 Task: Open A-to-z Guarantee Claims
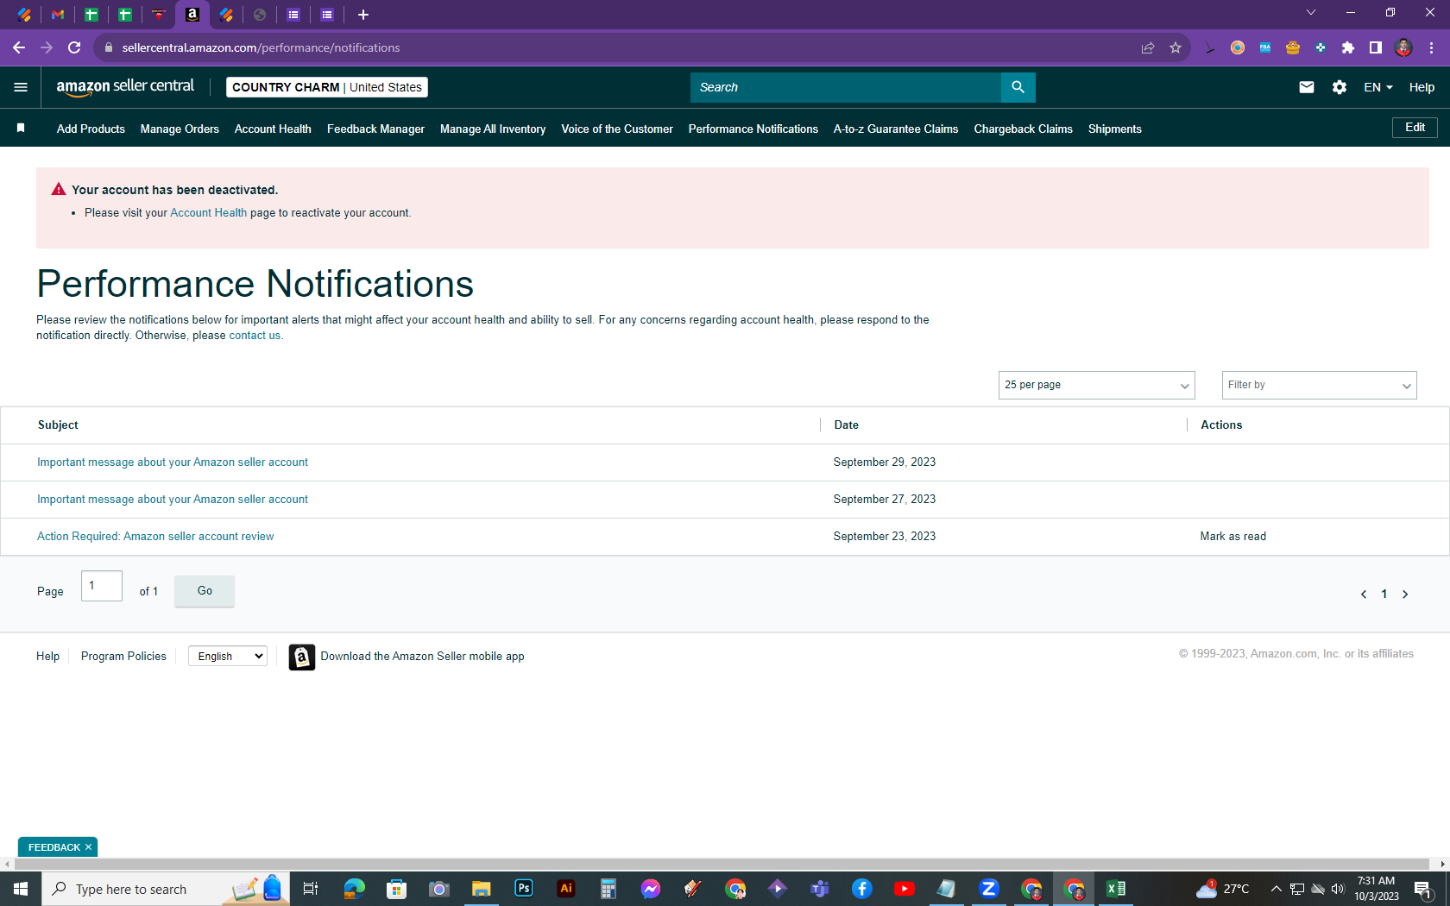point(896,129)
